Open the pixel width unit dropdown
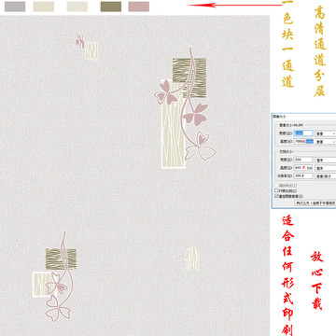Image resolution: width=336 pixels, height=336 pixels. [326, 133]
